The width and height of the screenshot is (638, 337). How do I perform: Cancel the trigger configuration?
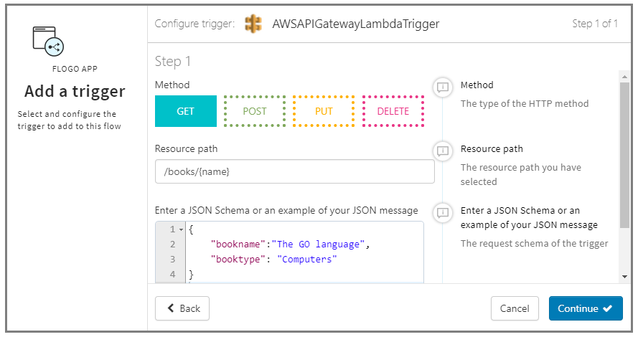tap(515, 308)
